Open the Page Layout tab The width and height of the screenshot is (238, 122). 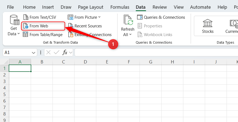point(91,7)
